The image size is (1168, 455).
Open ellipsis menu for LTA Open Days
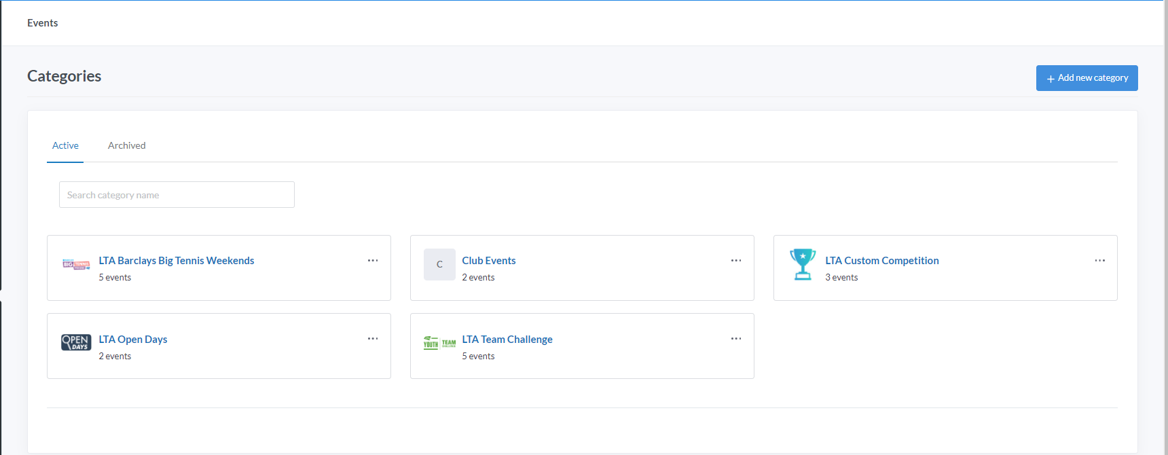pos(373,339)
